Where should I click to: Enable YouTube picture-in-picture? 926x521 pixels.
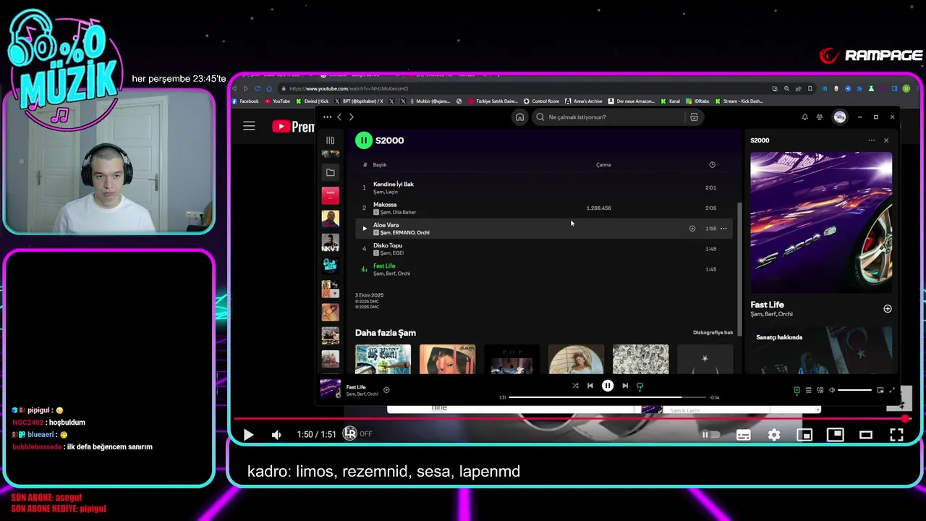coord(835,435)
